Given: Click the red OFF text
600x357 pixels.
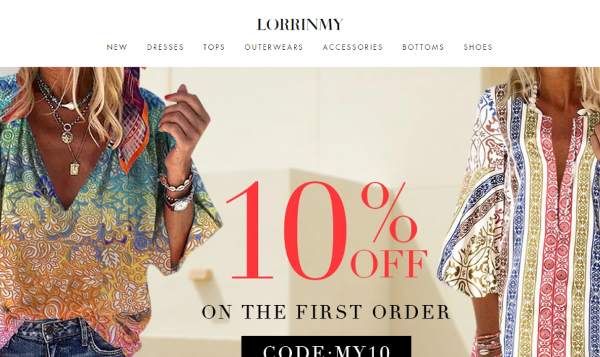Looking at the screenshot, I should pyautogui.click(x=389, y=264).
